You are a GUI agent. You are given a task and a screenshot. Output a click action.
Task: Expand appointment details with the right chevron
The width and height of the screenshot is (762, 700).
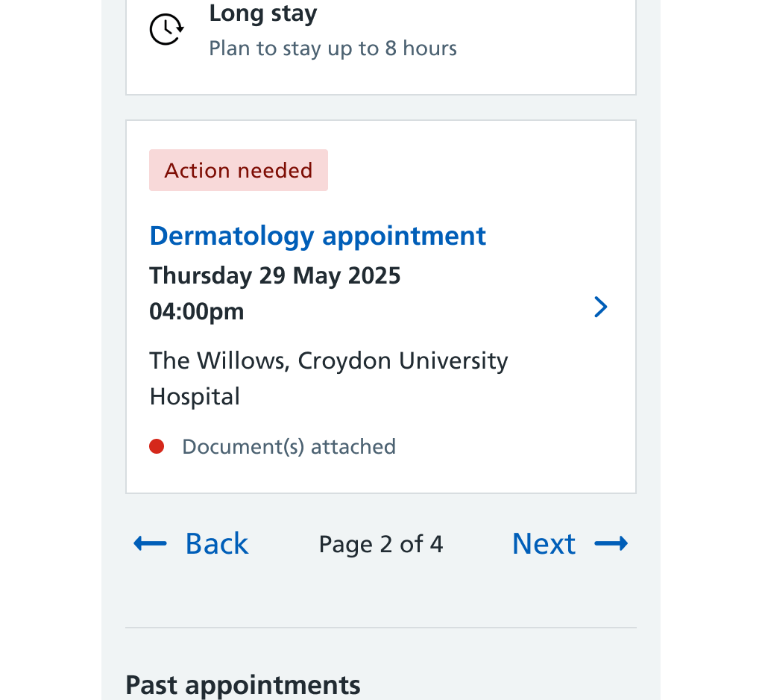[601, 307]
